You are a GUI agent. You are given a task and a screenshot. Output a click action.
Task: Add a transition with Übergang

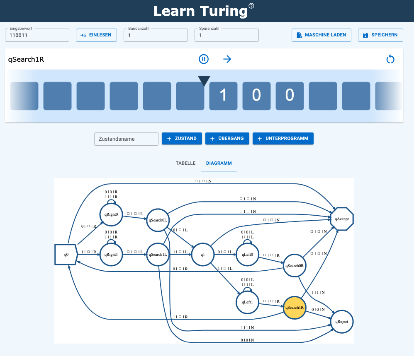pos(227,139)
